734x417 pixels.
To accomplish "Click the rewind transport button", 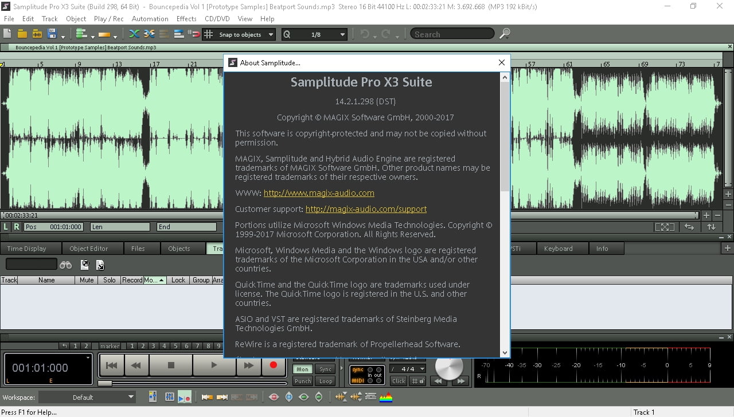I will click(x=136, y=365).
